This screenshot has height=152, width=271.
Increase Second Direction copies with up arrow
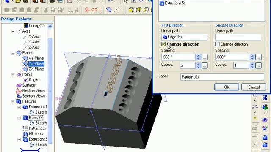(x=252, y=64)
